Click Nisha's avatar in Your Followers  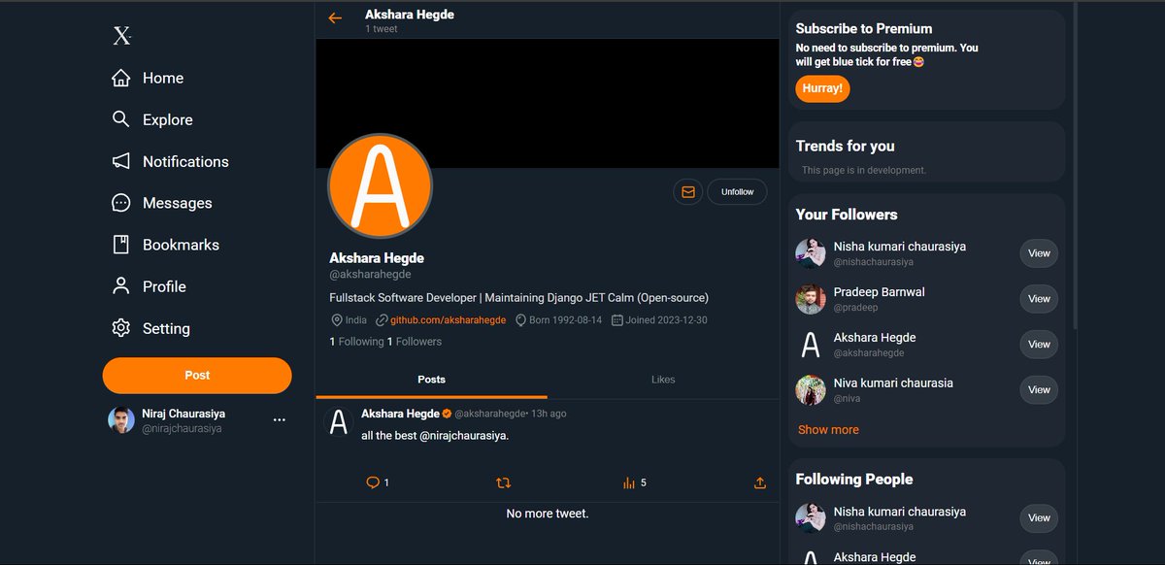811,253
